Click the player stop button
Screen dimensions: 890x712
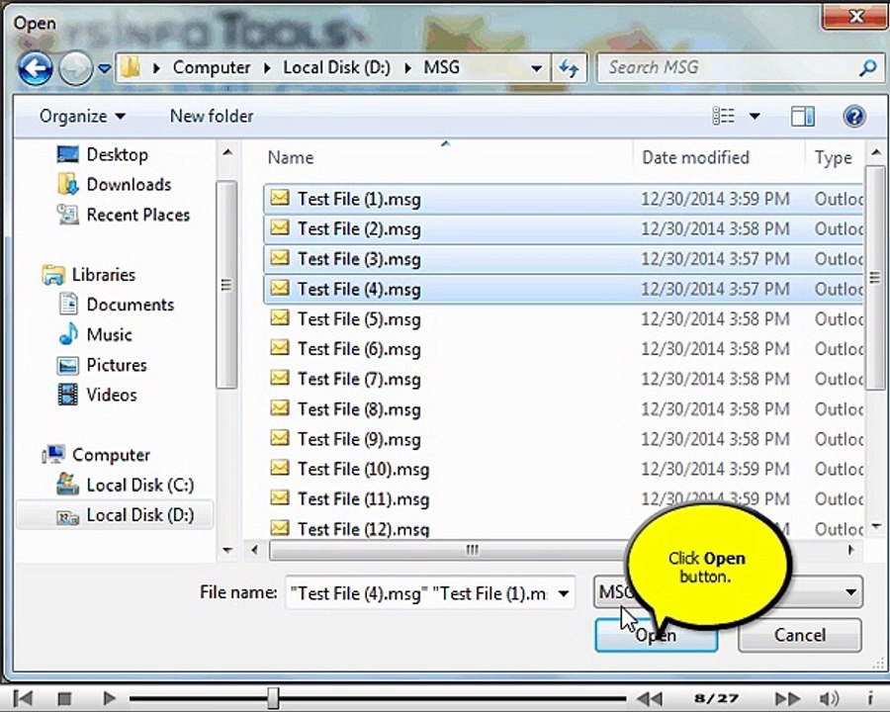64,698
